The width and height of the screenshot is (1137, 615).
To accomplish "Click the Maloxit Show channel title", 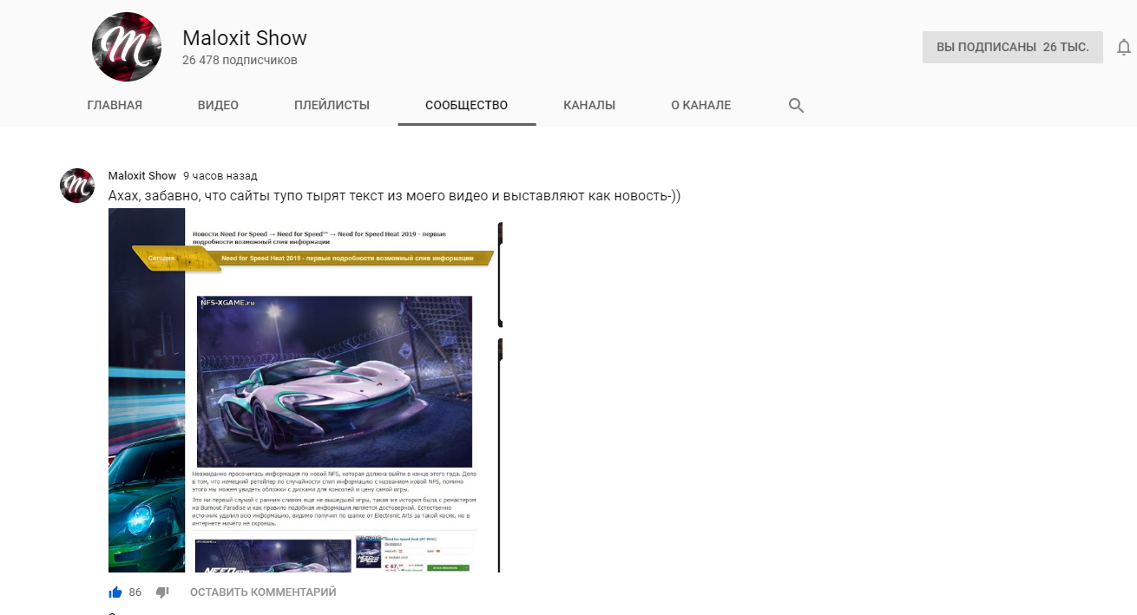I will pyautogui.click(x=245, y=38).
